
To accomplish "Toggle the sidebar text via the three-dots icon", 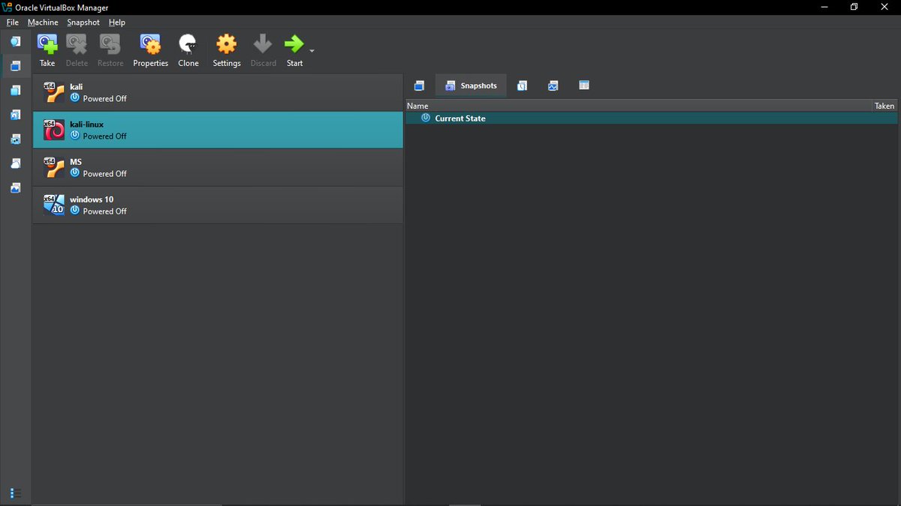I will [x=15, y=493].
